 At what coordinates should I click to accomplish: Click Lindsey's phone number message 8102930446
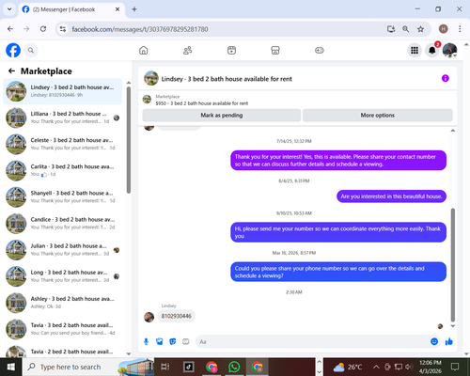pyautogui.click(x=177, y=316)
